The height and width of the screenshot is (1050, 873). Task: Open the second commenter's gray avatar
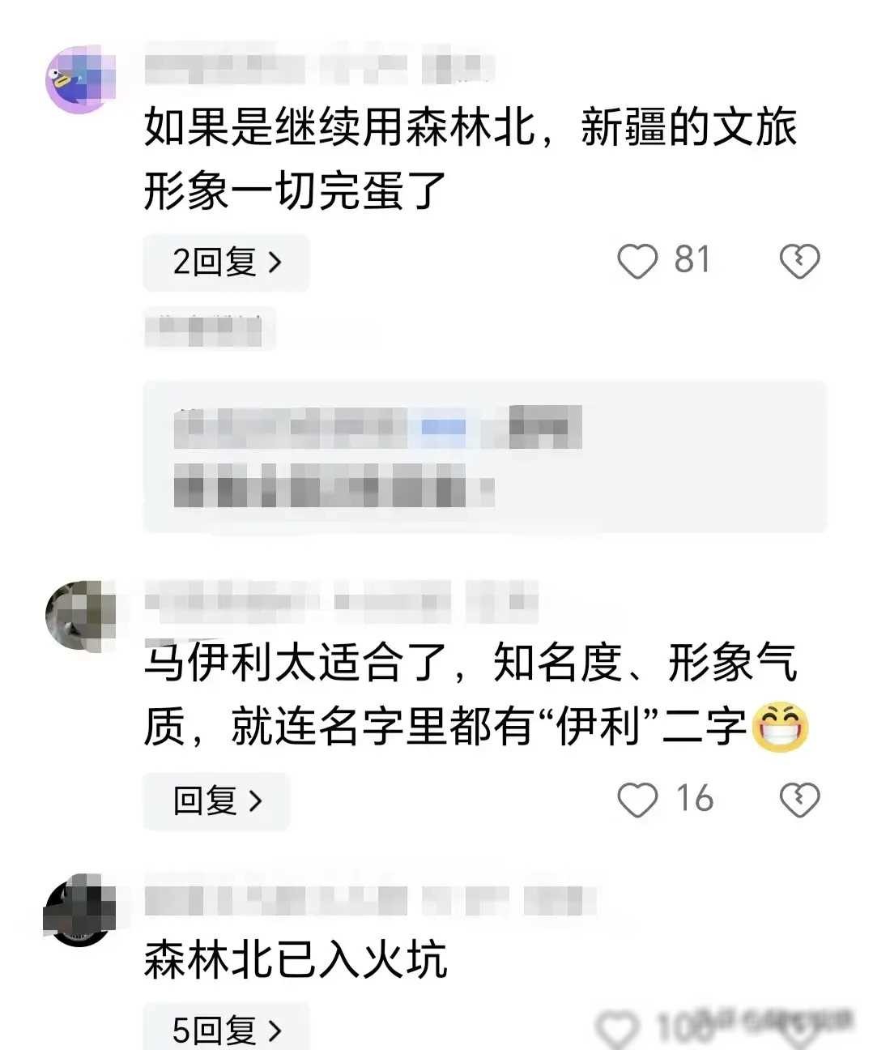pos(79,615)
